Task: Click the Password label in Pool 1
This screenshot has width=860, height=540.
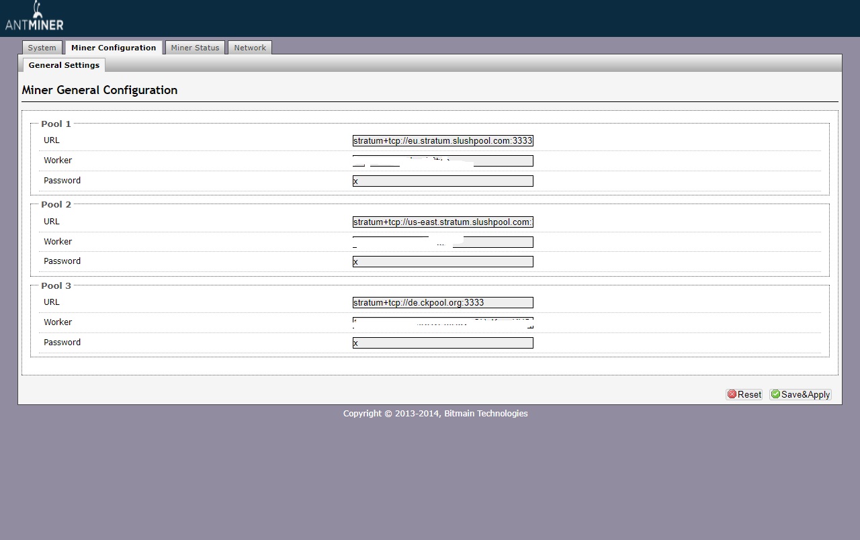Action: 62,180
